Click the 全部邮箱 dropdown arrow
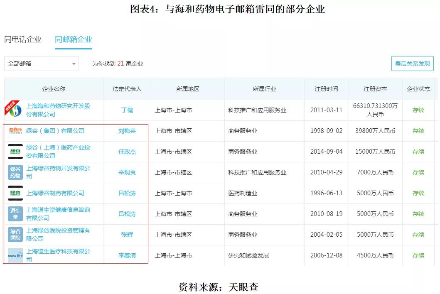Screen dimensions: 440x294 tap(74, 64)
